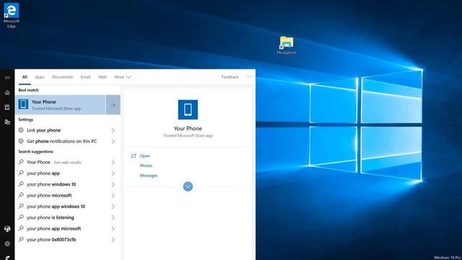This screenshot has height=260, width=462.
Task: Click Open in Your Phone preview pane
Action: (x=144, y=156)
